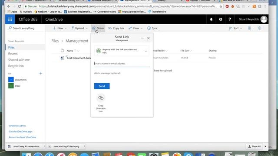The image size is (278, 156).
Task: Click the name or email address field
Action: [x=122, y=64]
